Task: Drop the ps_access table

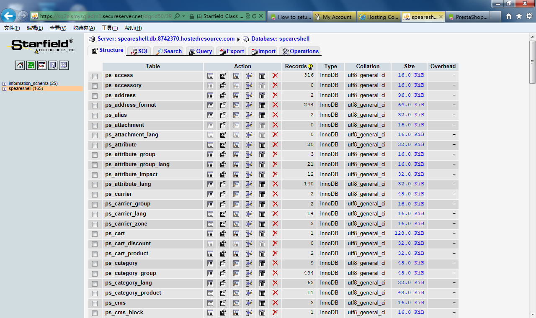Action: click(x=275, y=75)
